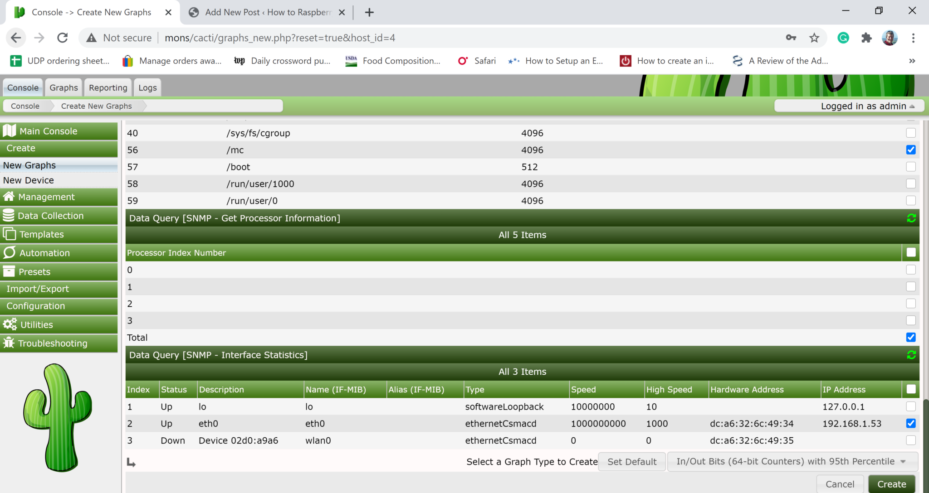Check the /boot filesystem checkbox

[x=910, y=166]
